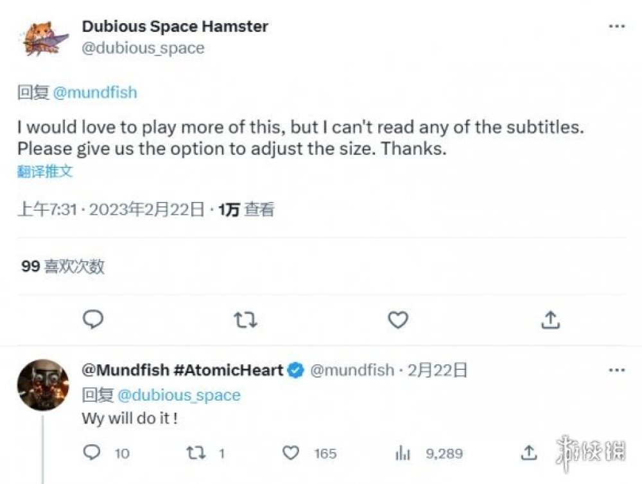Open Mundfish avatar image
This screenshot has width=642, height=484.
[x=43, y=385]
